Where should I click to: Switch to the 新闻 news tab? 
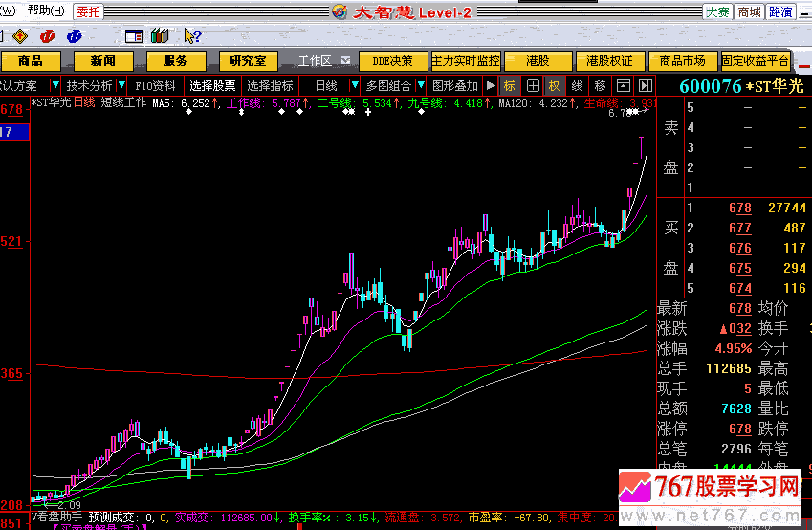point(103,61)
